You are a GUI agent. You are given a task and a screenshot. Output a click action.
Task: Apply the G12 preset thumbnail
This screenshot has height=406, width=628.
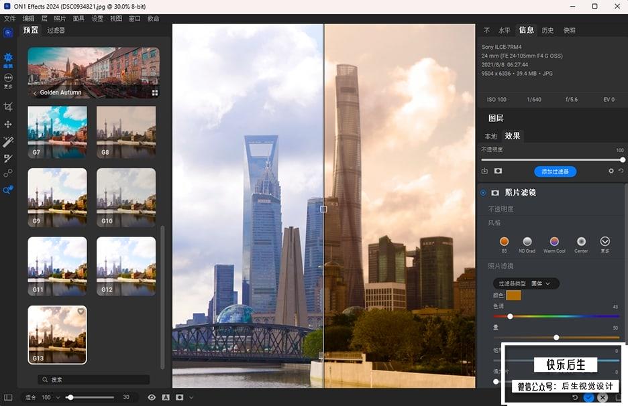126,266
